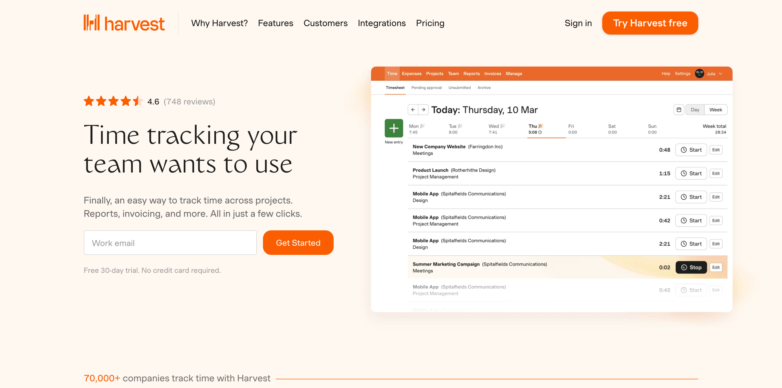Open the calendar date picker icon

click(679, 110)
